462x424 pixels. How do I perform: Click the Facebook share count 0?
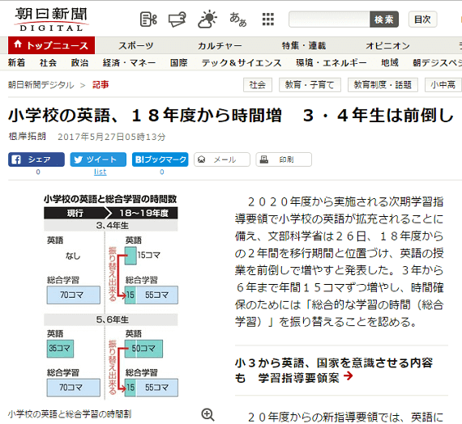click(x=38, y=172)
